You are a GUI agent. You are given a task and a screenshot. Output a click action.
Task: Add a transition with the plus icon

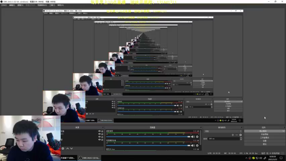pos(233,135)
